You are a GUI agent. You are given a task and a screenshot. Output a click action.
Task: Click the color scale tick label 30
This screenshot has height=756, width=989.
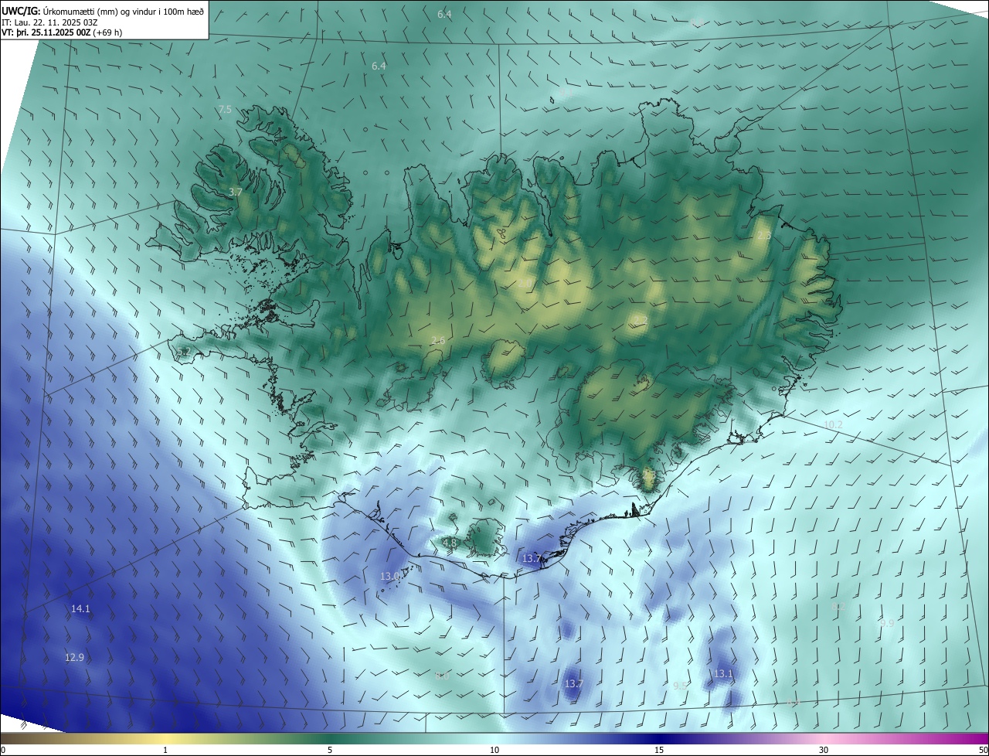pyautogui.click(x=824, y=750)
